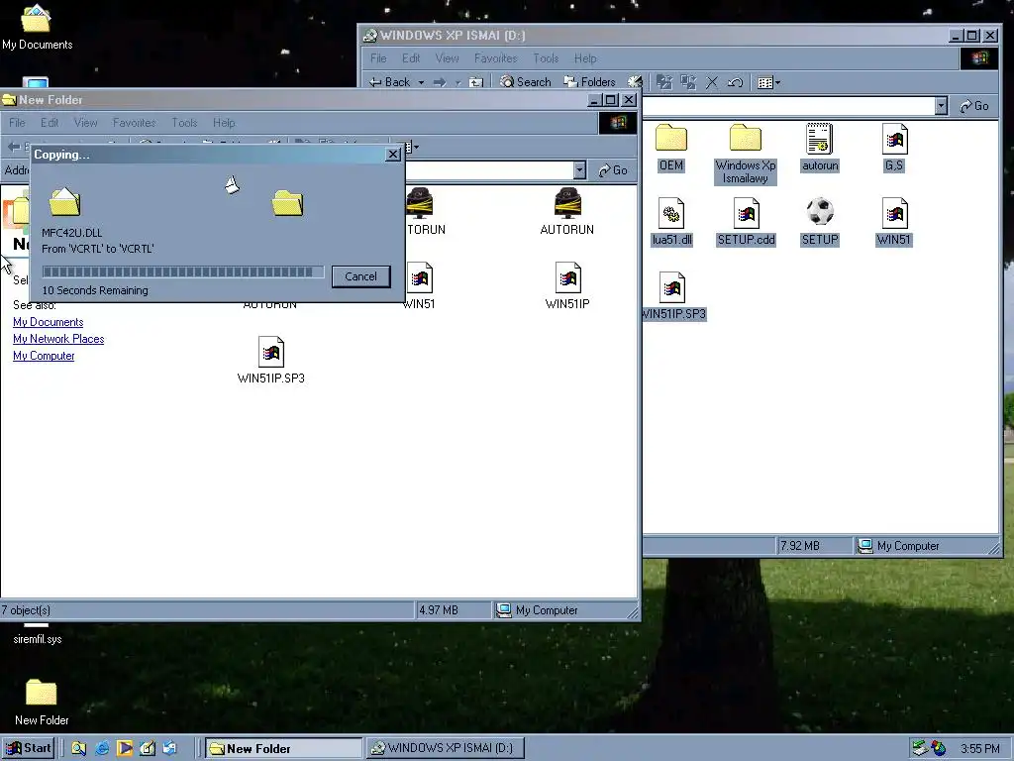The height and width of the screenshot is (761, 1014).
Task: Click address field in D: window
Action: point(789,105)
